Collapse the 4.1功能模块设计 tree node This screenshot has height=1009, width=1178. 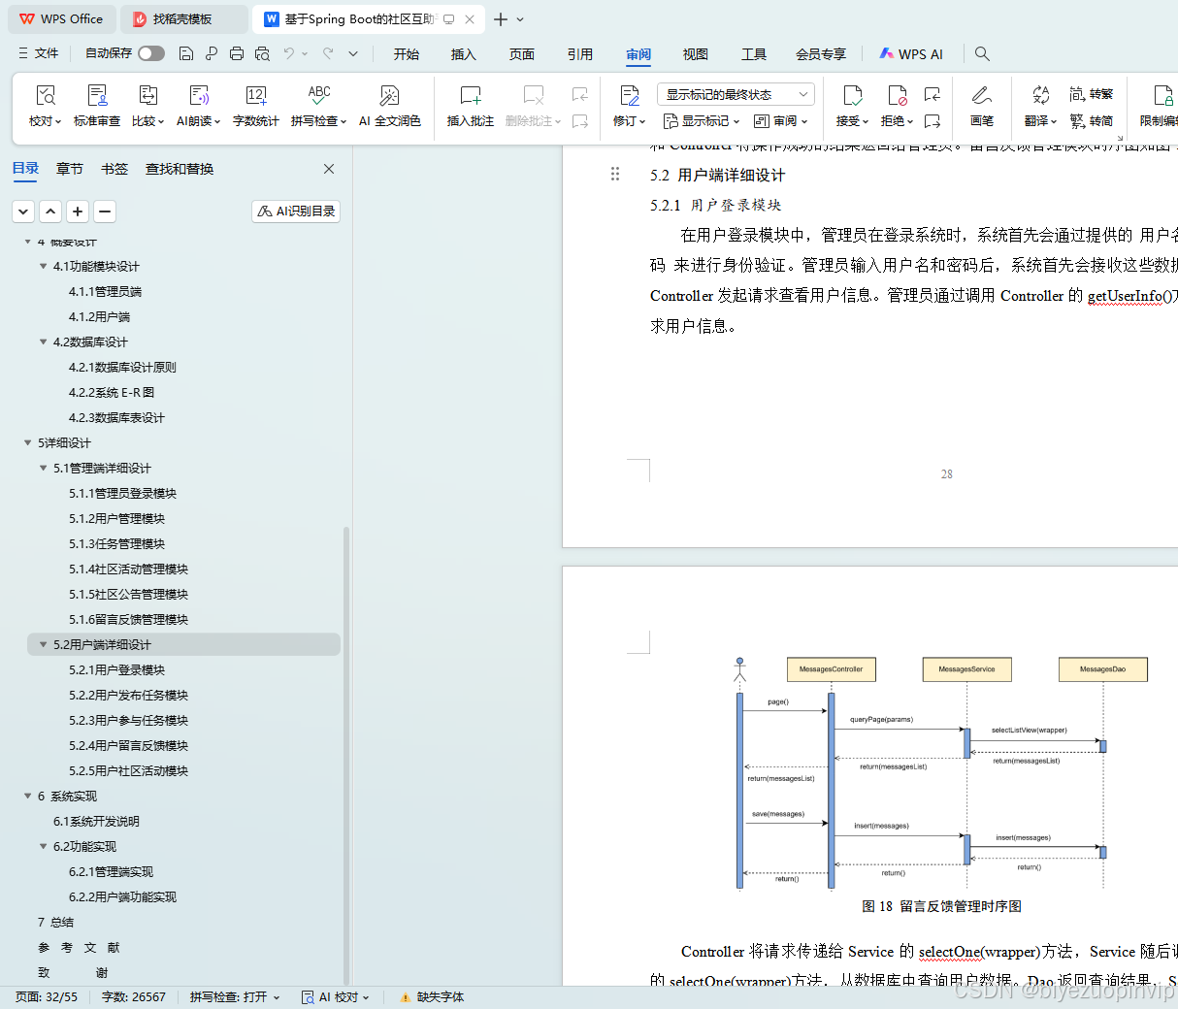point(43,266)
